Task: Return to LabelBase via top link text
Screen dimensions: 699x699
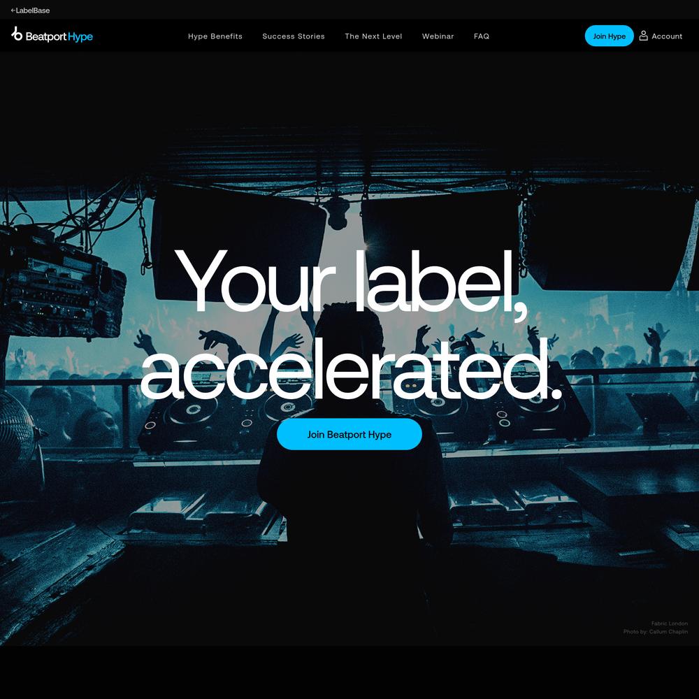Action: coord(33,10)
